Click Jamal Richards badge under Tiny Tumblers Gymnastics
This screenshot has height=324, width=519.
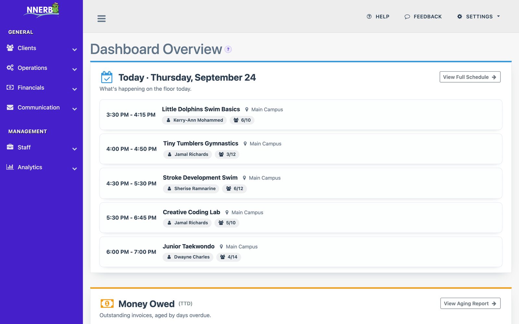coord(187,154)
